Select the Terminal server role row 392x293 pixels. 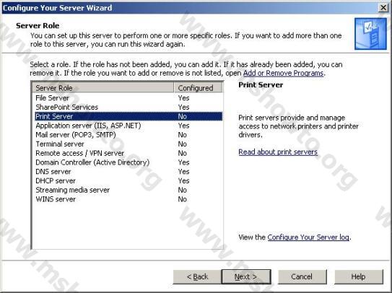point(129,144)
